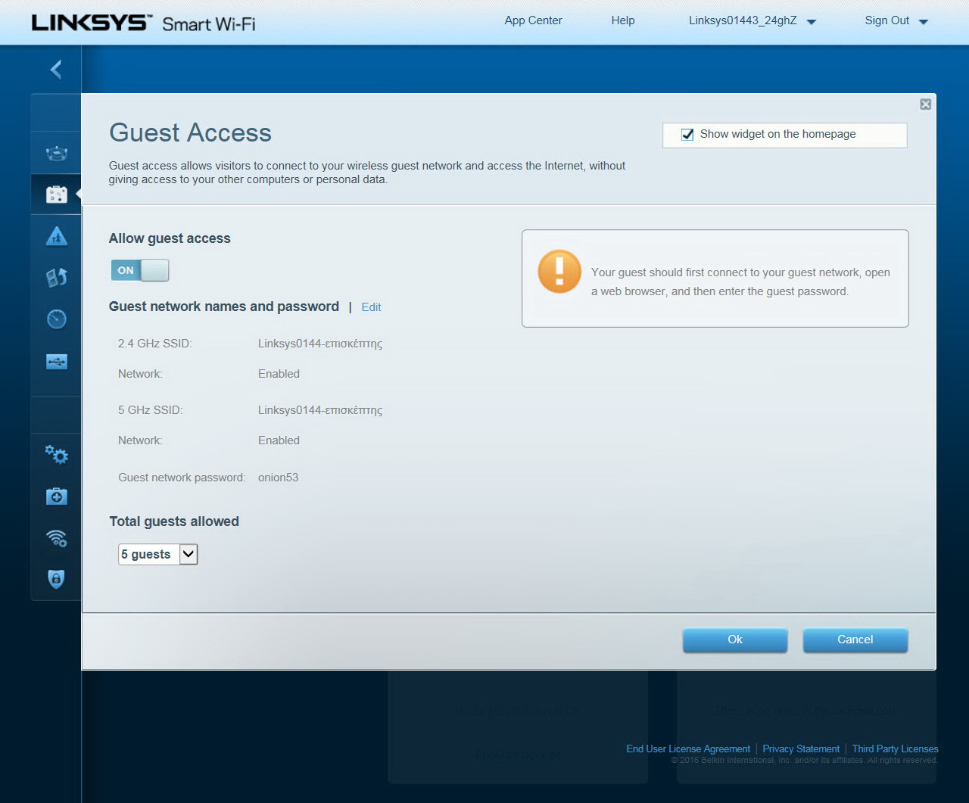Click the 2.4 GHz SSID value Linksys0144-επισκέπτης
This screenshot has width=969, height=803.
pyautogui.click(x=320, y=344)
